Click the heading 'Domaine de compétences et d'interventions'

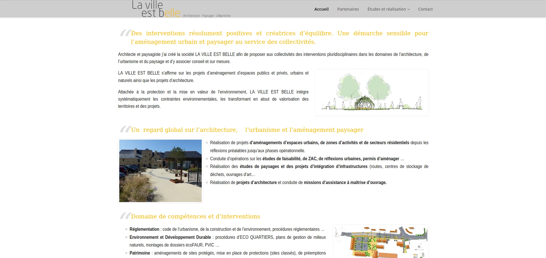[x=195, y=216]
